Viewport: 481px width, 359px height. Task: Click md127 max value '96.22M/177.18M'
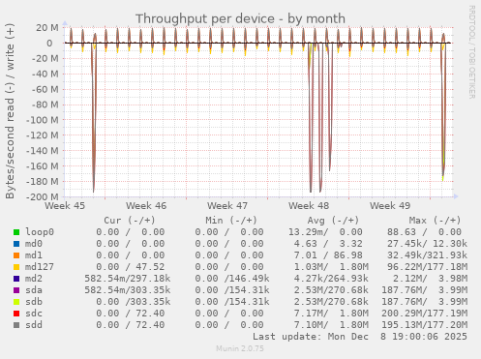[x=427, y=267]
